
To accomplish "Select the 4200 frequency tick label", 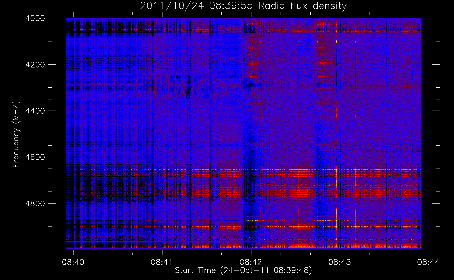I will [x=35, y=65].
